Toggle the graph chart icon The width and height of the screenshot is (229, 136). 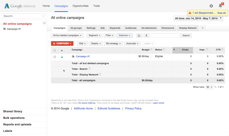click(x=139, y=35)
